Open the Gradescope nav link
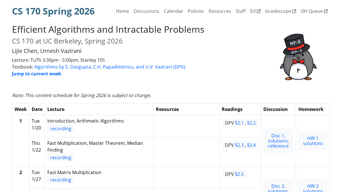The width and height of the screenshot is (342, 192). (280, 11)
